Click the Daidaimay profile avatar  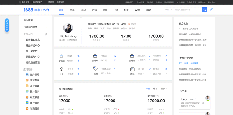click(68, 28)
